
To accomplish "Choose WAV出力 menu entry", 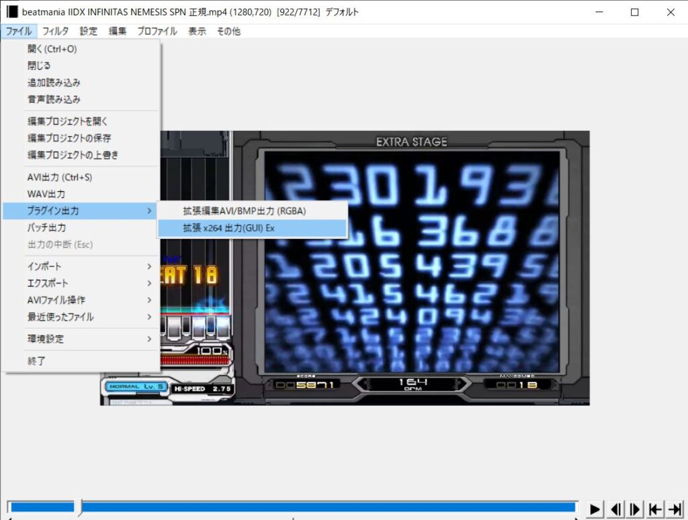I will [81, 194].
